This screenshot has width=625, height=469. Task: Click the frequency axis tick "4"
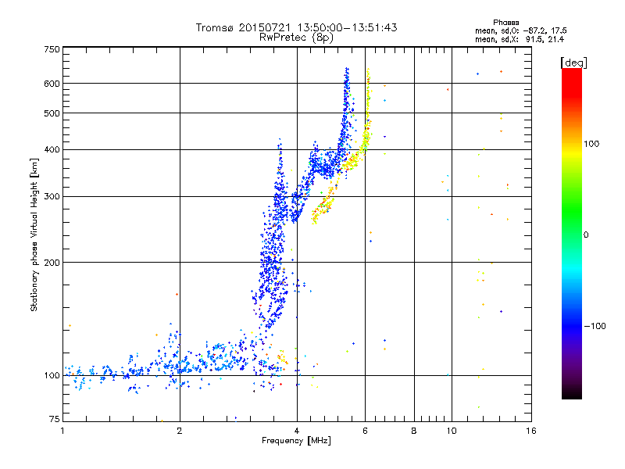(x=297, y=431)
